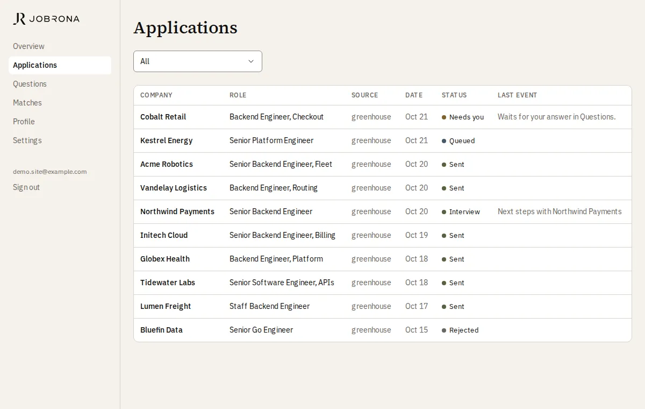Click "Waits for your answer in Questions."
645x409 pixels.
click(557, 117)
